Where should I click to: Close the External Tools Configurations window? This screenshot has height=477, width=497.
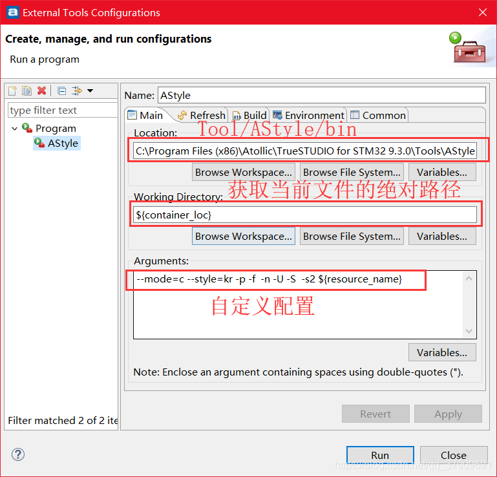[x=483, y=12]
